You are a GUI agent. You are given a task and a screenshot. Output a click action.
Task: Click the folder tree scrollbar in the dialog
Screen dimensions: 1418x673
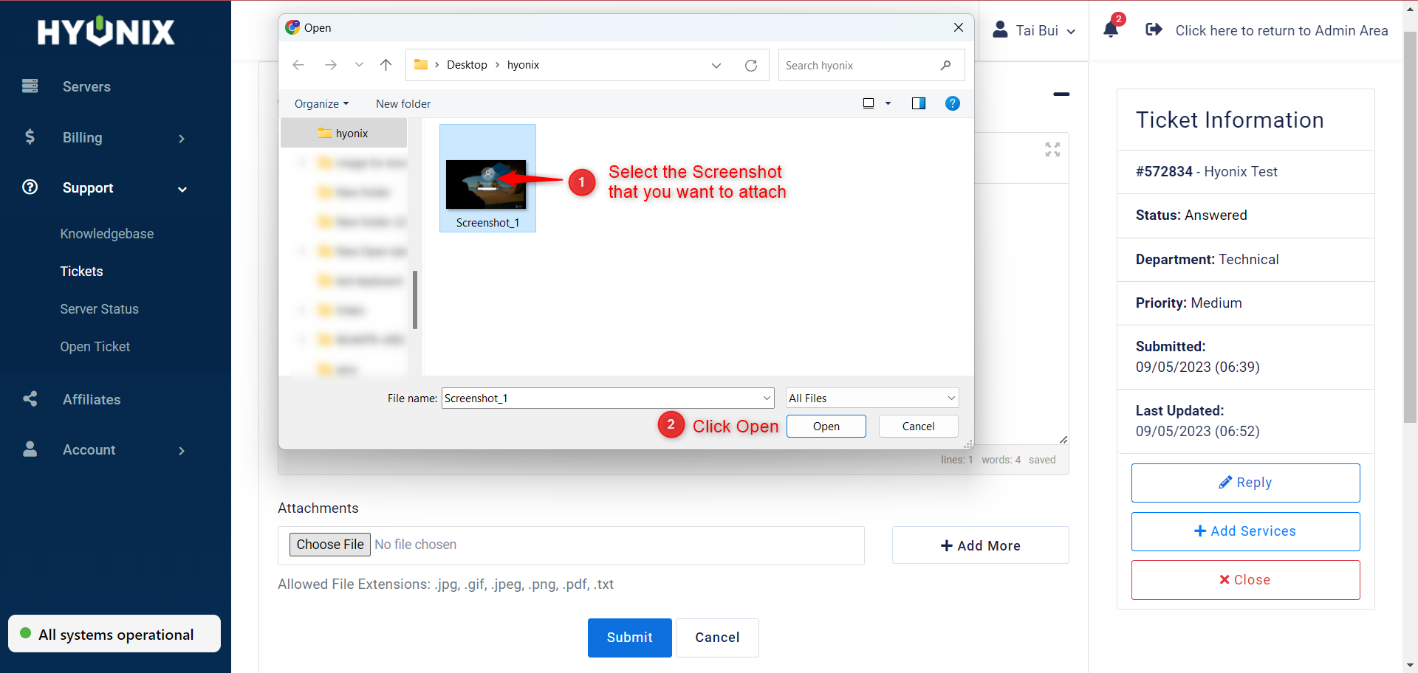[x=415, y=300]
